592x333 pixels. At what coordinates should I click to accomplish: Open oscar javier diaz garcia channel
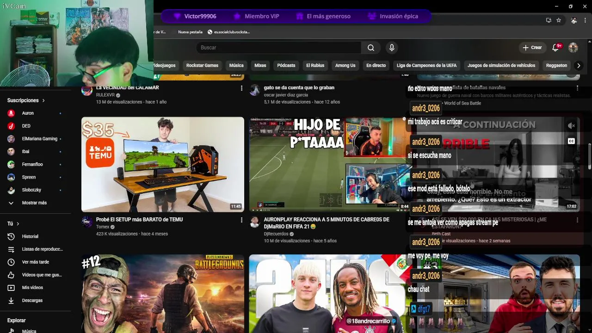[x=285, y=95]
